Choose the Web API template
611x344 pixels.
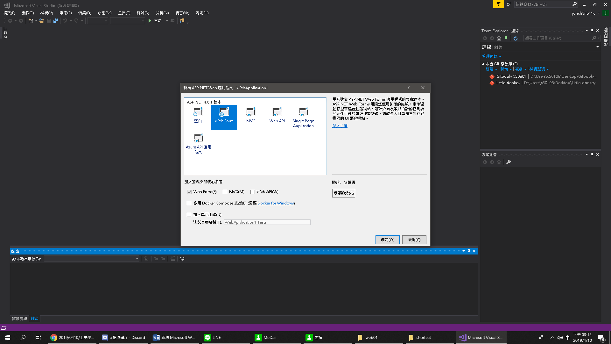click(277, 116)
